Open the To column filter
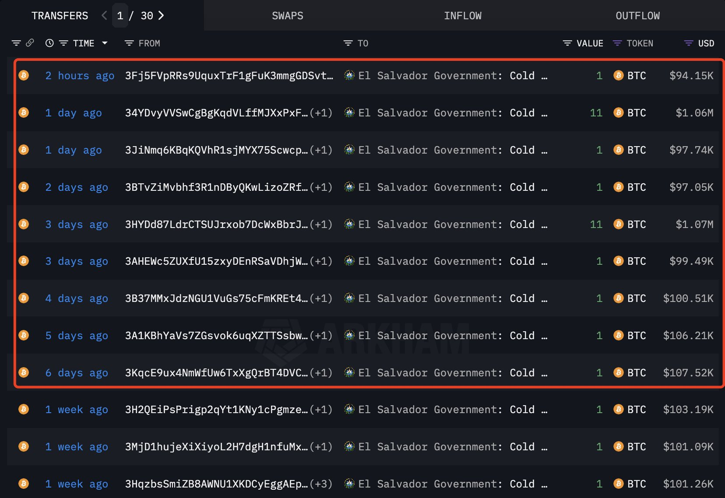The height and width of the screenshot is (498, 725). (348, 43)
